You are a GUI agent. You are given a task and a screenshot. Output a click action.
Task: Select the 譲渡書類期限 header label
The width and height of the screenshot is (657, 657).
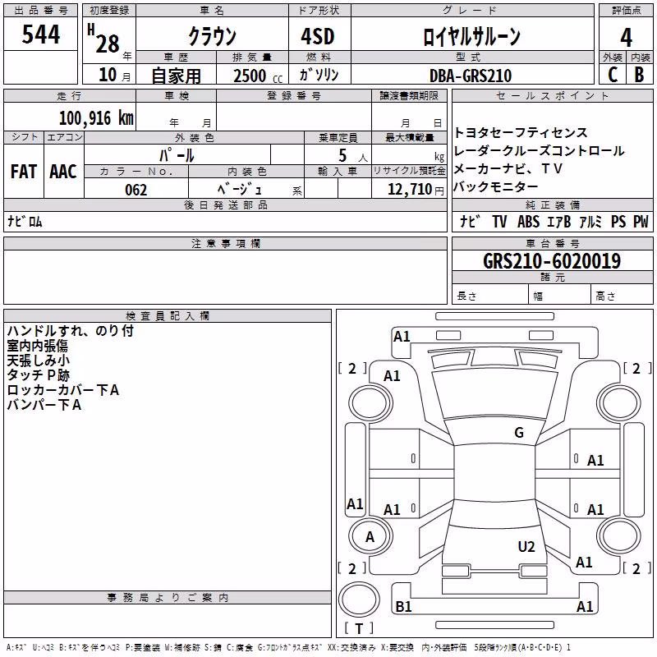click(x=409, y=96)
